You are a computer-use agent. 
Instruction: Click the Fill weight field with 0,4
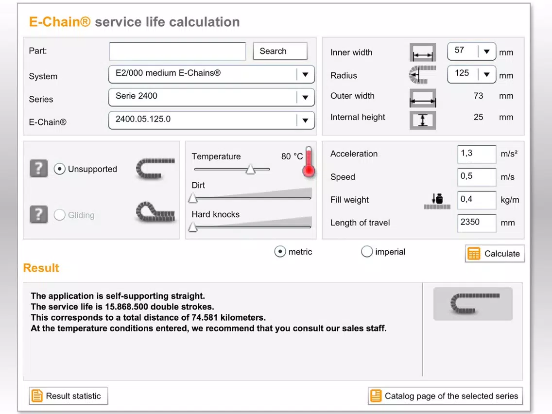tap(477, 200)
